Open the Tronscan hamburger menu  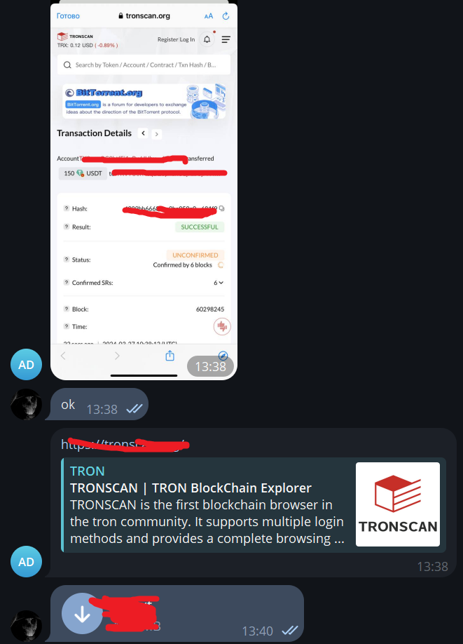click(x=226, y=39)
